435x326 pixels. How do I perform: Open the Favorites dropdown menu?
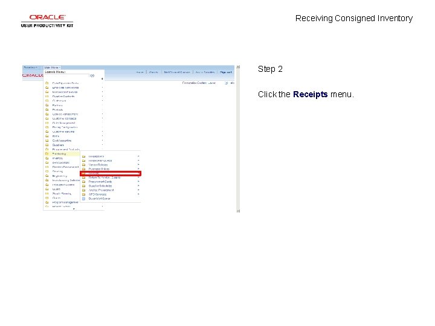coord(31,68)
